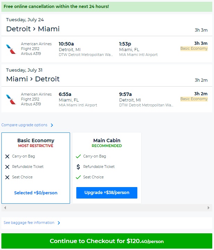
Task: Choose the Main Cabin fare card
Action: tap(107, 143)
